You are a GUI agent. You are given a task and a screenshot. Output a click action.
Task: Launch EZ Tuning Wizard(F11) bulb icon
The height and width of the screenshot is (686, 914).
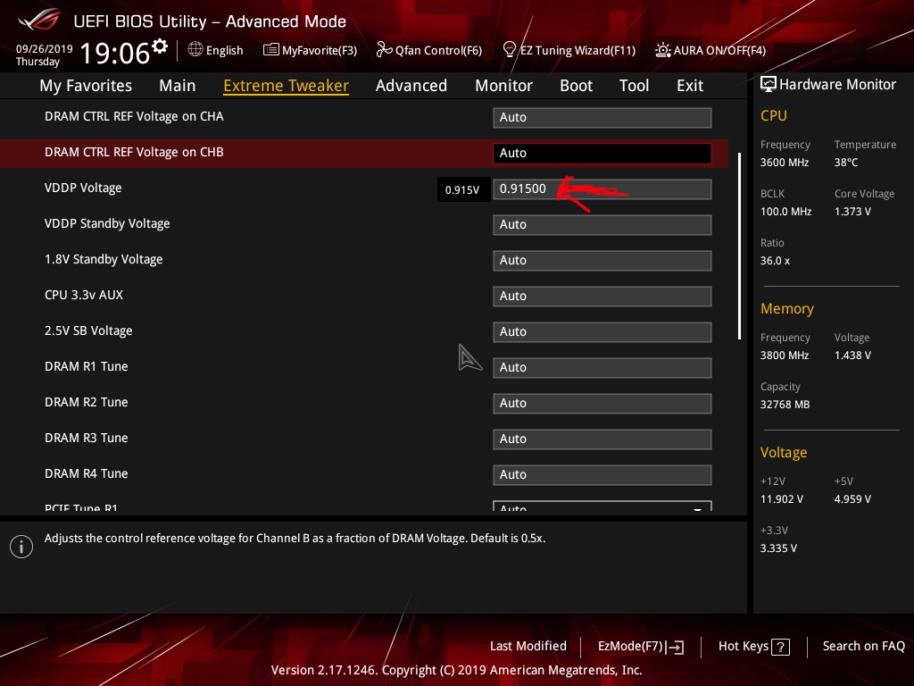509,50
